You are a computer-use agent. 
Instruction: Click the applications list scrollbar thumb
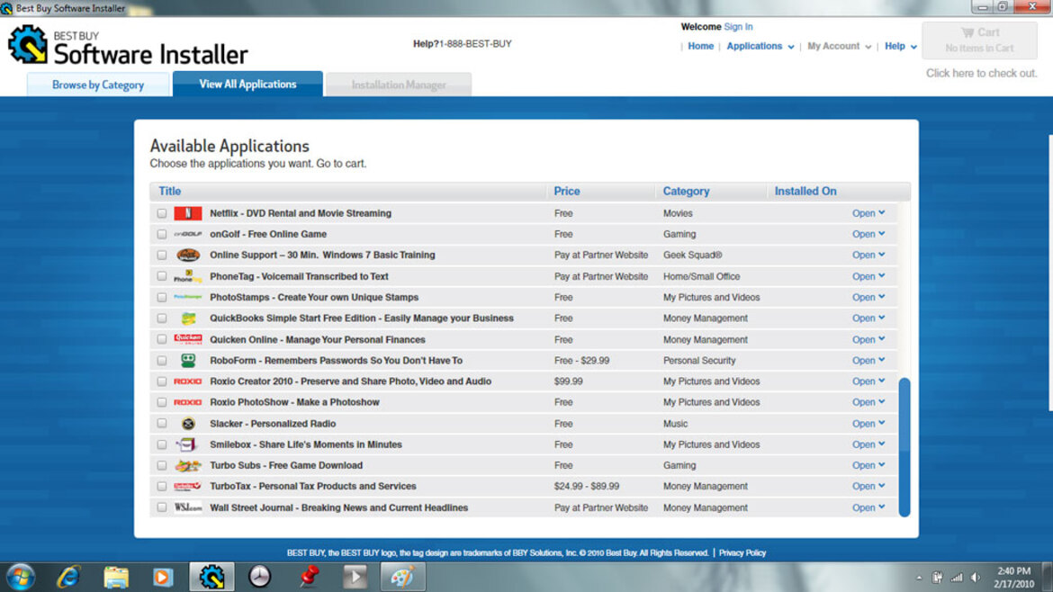click(904, 447)
